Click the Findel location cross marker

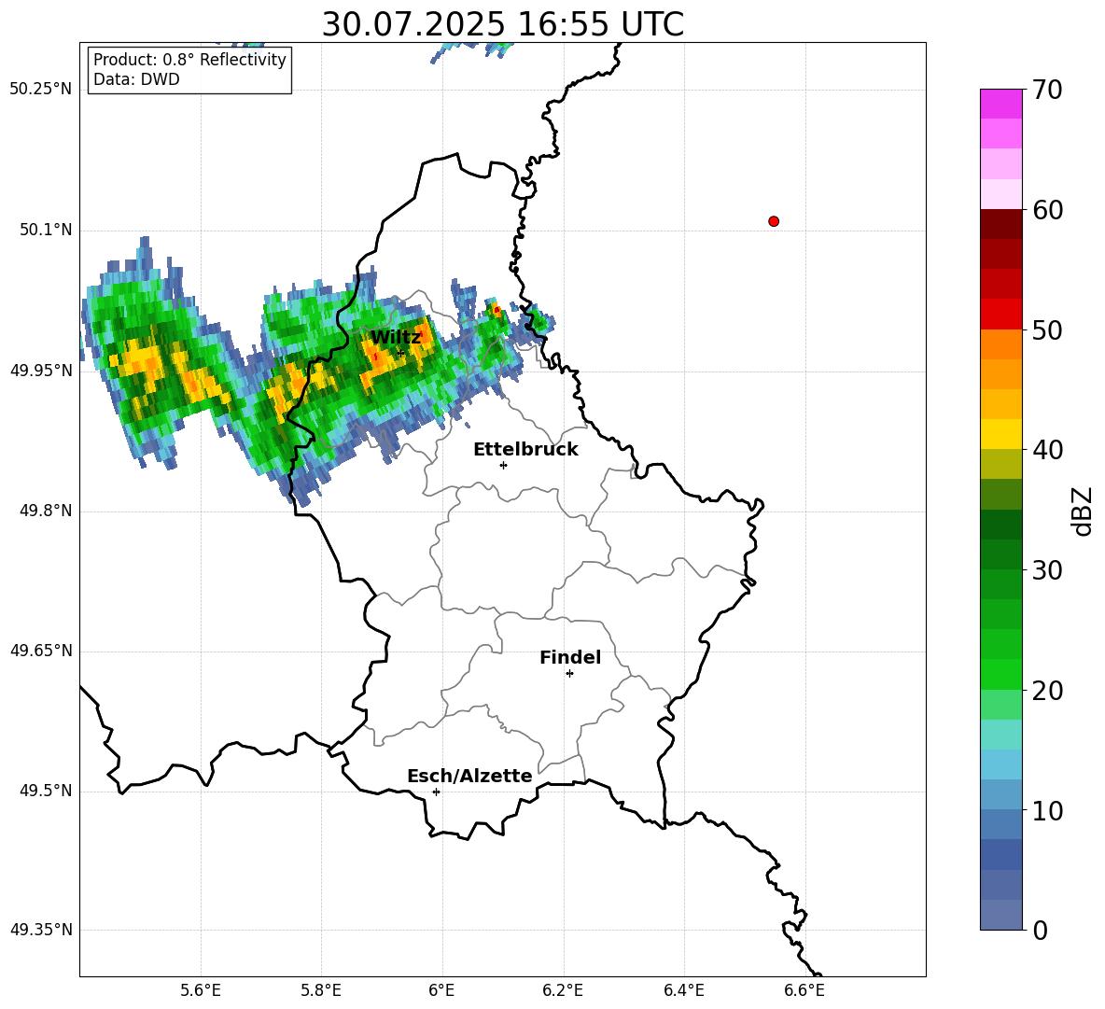pos(569,674)
